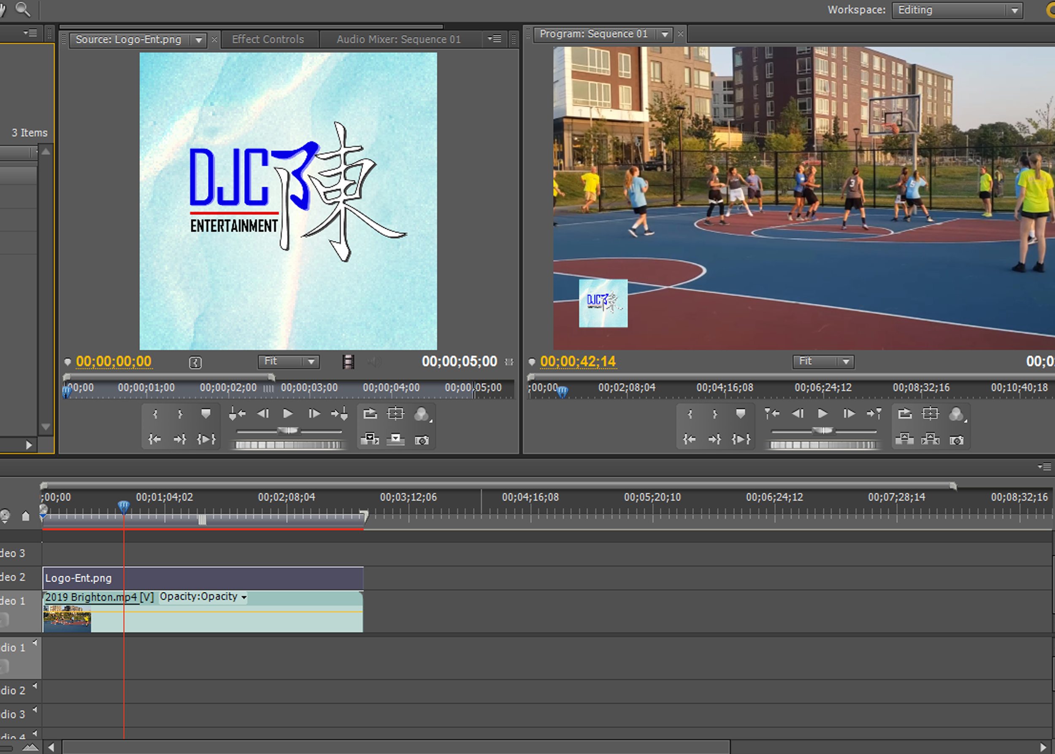Export frame using Program monitor camera icon
The height and width of the screenshot is (754, 1055).
956,439
